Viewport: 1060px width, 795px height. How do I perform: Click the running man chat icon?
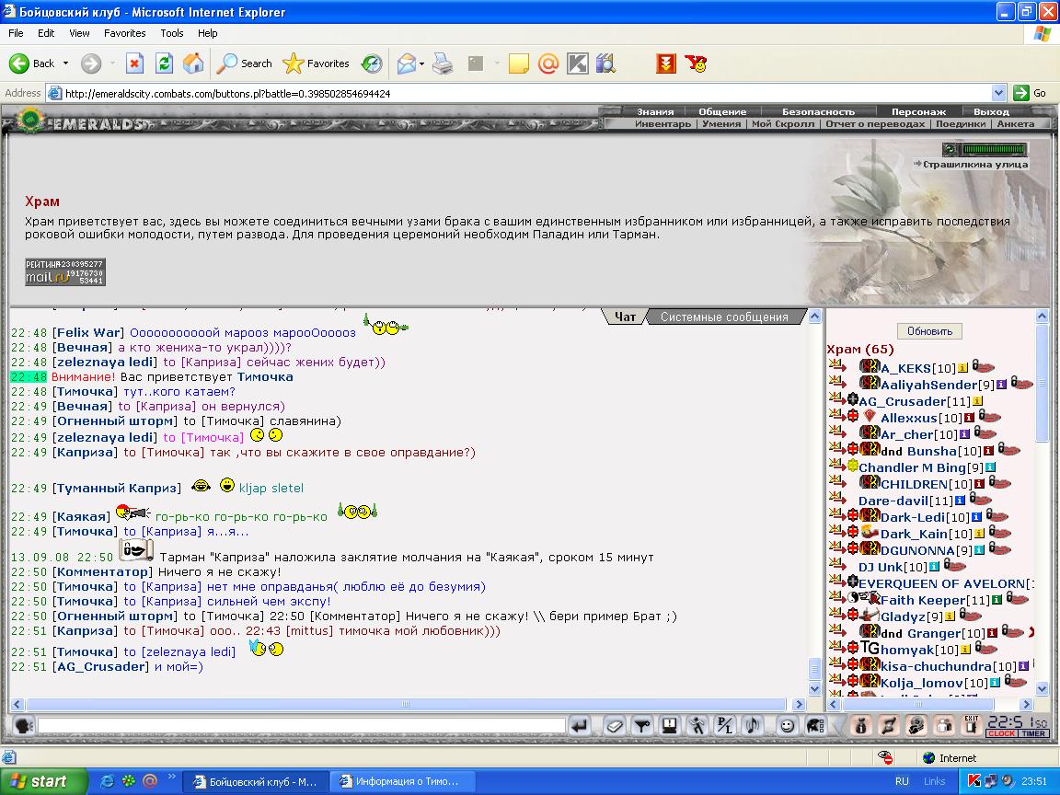(697, 726)
